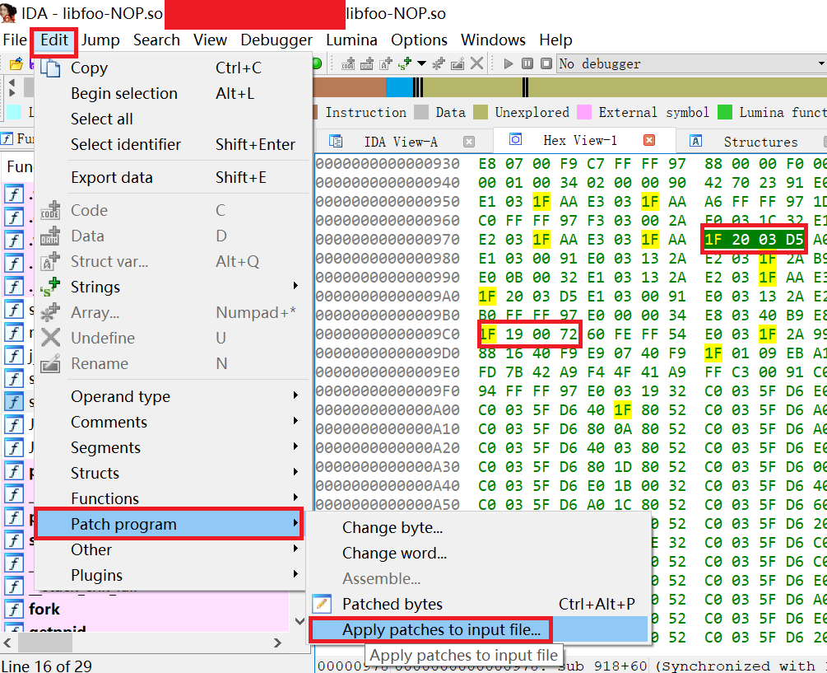Click the Open file folder icon

click(16, 64)
